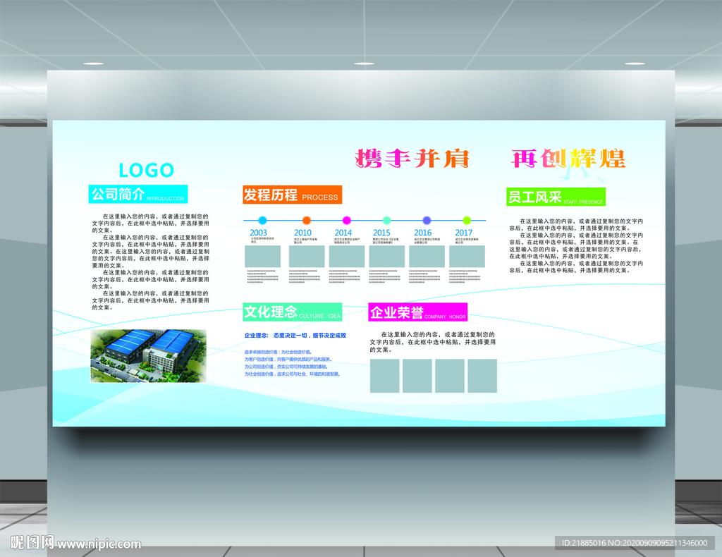Click the staff presence body paragraph
The image size is (722, 557).
pyautogui.click(x=576, y=246)
